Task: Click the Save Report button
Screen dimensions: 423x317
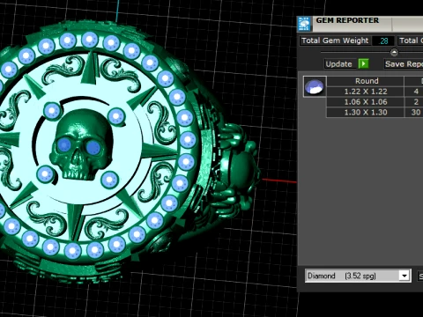Action: point(404,64)
